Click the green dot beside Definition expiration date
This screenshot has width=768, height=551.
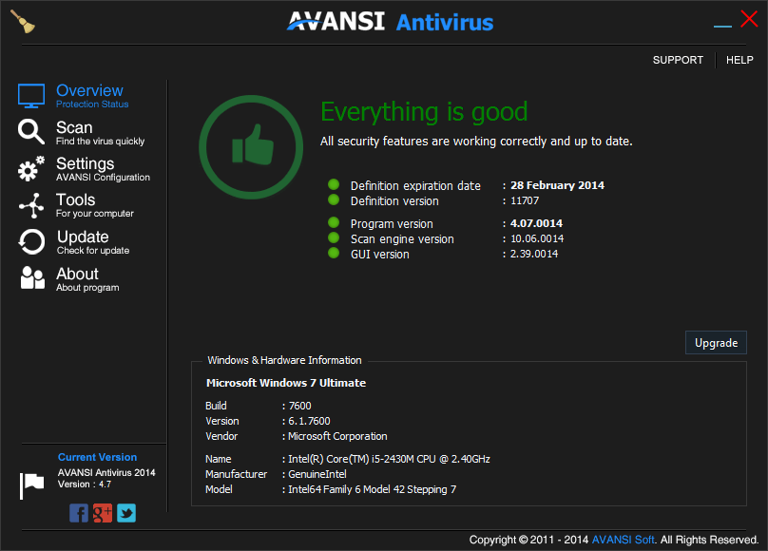(334, 184)
